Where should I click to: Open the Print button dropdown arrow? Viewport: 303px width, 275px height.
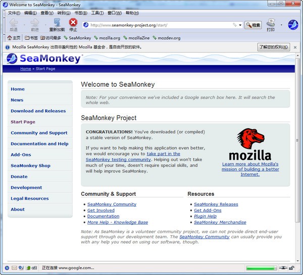[281, 25]
